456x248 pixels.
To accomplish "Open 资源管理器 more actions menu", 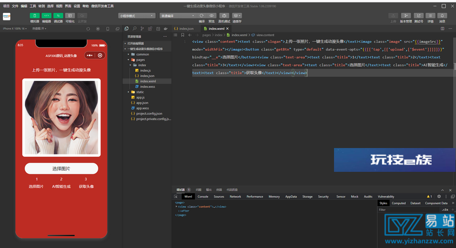I will (x=165, y=37).
